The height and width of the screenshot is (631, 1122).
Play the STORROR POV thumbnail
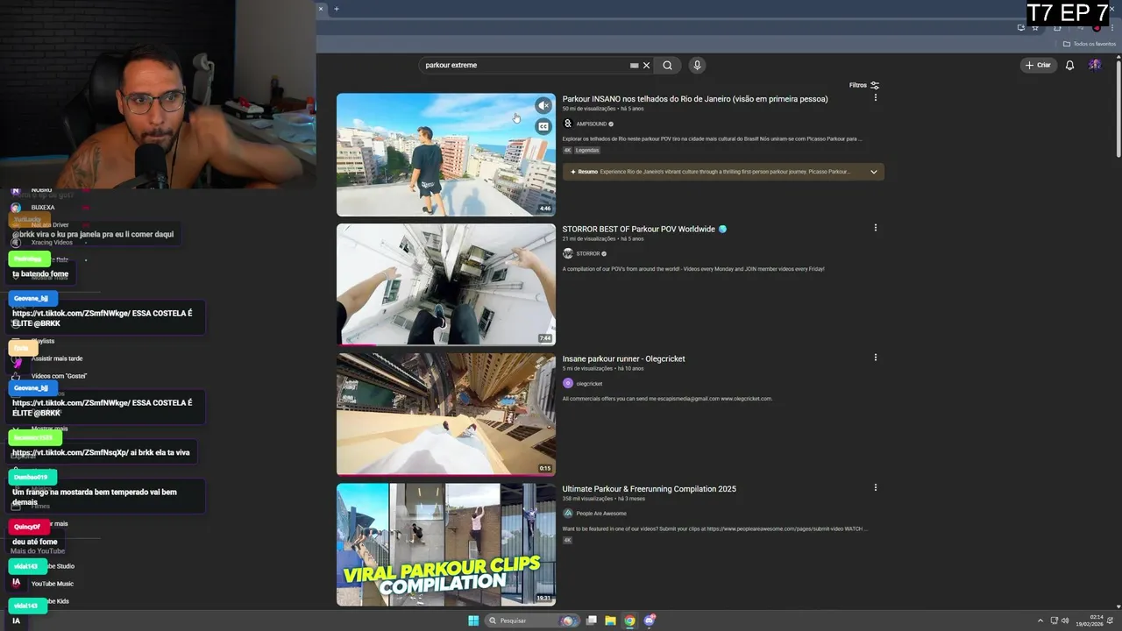click(x=445, y=284)
